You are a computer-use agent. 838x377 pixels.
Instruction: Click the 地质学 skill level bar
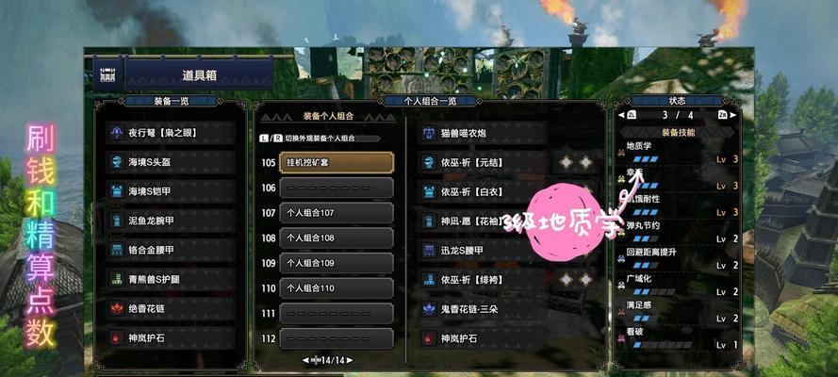(x=646, y=159)
